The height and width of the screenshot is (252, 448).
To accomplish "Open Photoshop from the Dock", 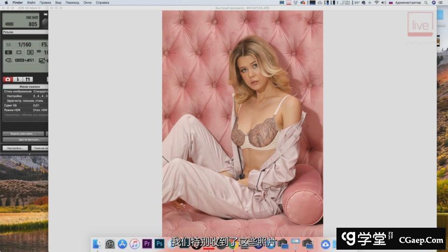I will click(x=159, y=244).
